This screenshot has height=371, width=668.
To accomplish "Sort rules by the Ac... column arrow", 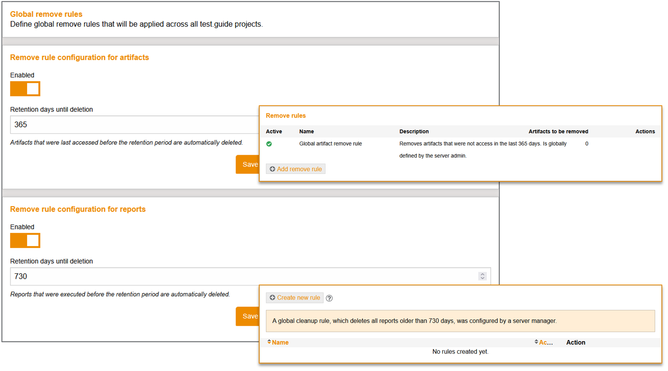I will point(536,342).
